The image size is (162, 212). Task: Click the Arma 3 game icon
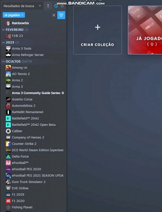[8, 87]
